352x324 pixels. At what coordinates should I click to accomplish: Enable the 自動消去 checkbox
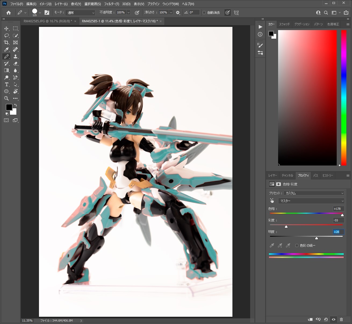[x=204, y=13]
